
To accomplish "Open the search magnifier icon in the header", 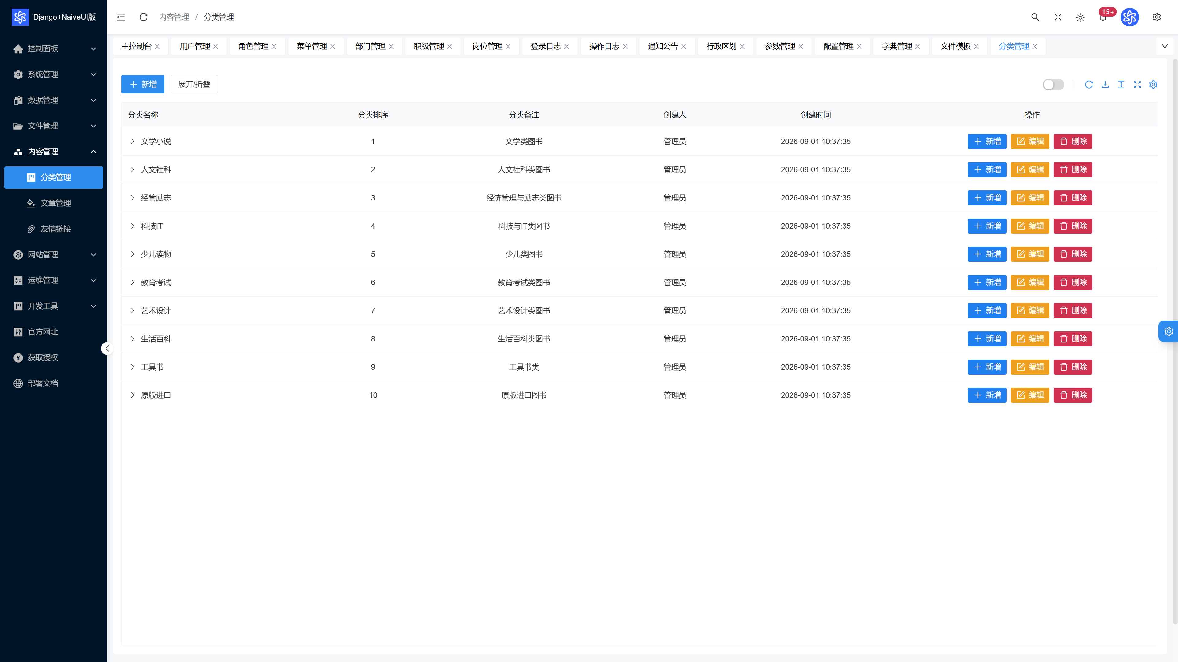I will (1035, 17).
